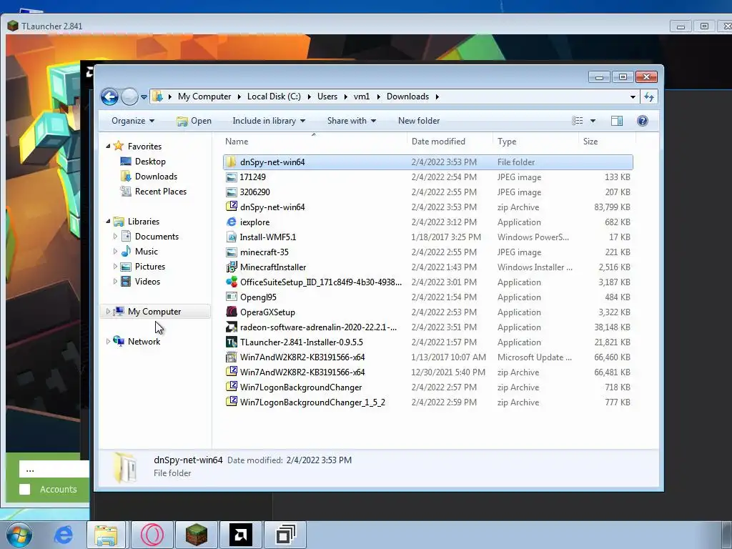Click the Change your view icon
Viewport: 732px width, 549px height.
578,121
